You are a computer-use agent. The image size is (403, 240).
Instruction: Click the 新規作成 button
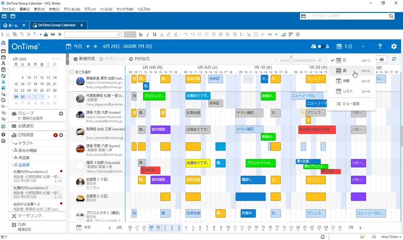tap(84, 59)
